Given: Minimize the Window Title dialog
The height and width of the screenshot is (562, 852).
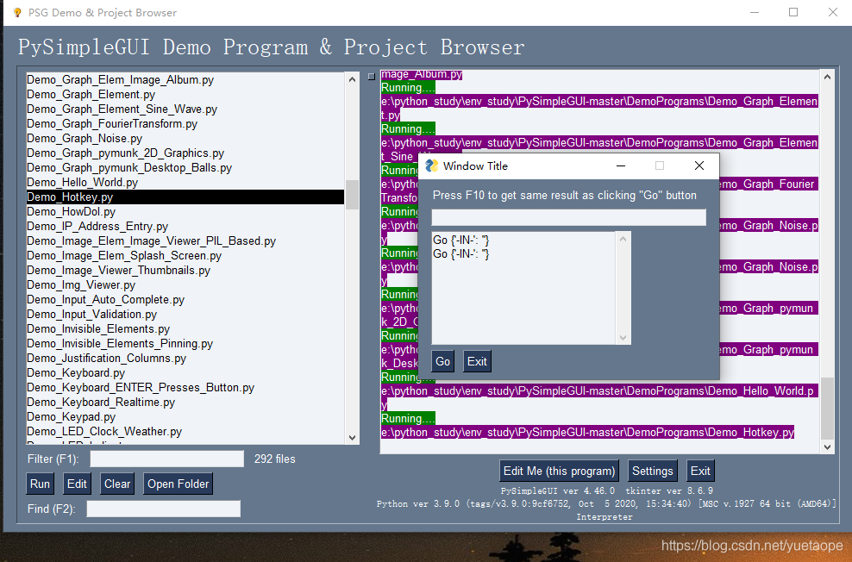Looking at the screenshot, I should (621, 165).
